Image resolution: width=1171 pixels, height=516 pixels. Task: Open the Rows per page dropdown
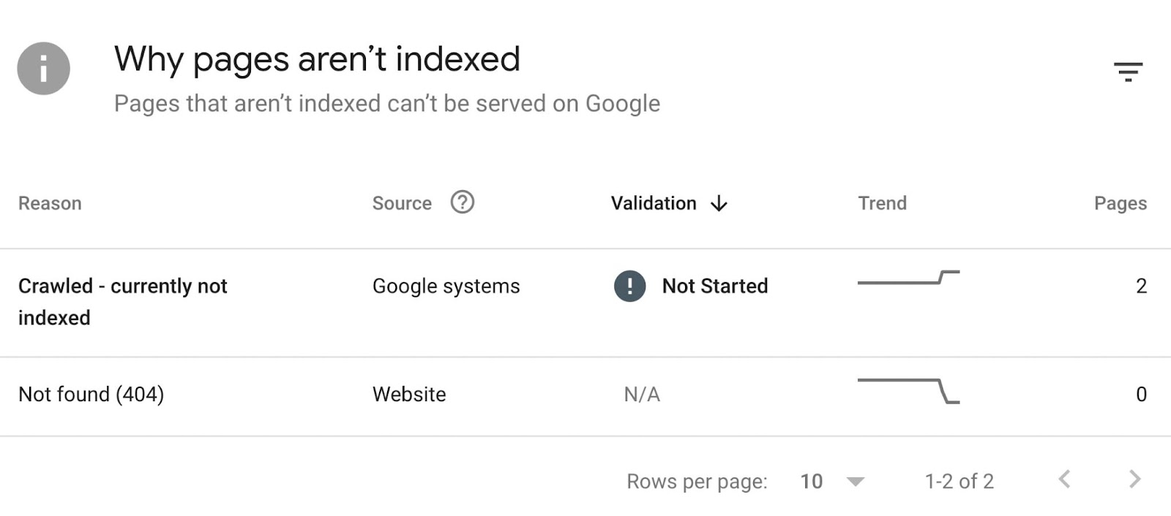(x=811, y=482)
